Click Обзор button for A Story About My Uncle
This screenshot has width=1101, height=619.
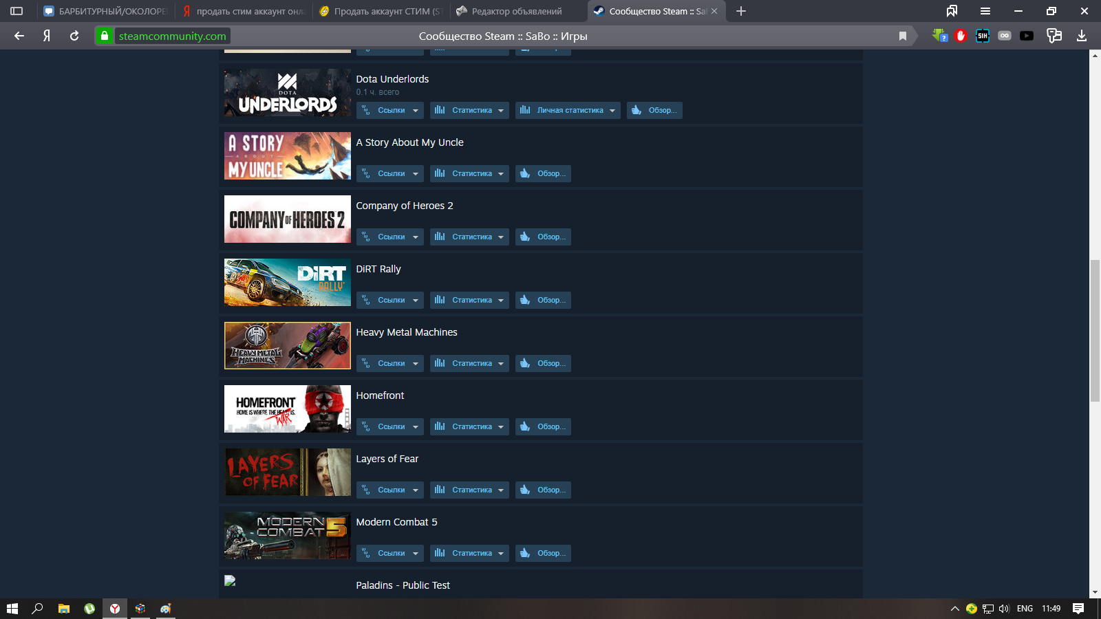[543, 173]
